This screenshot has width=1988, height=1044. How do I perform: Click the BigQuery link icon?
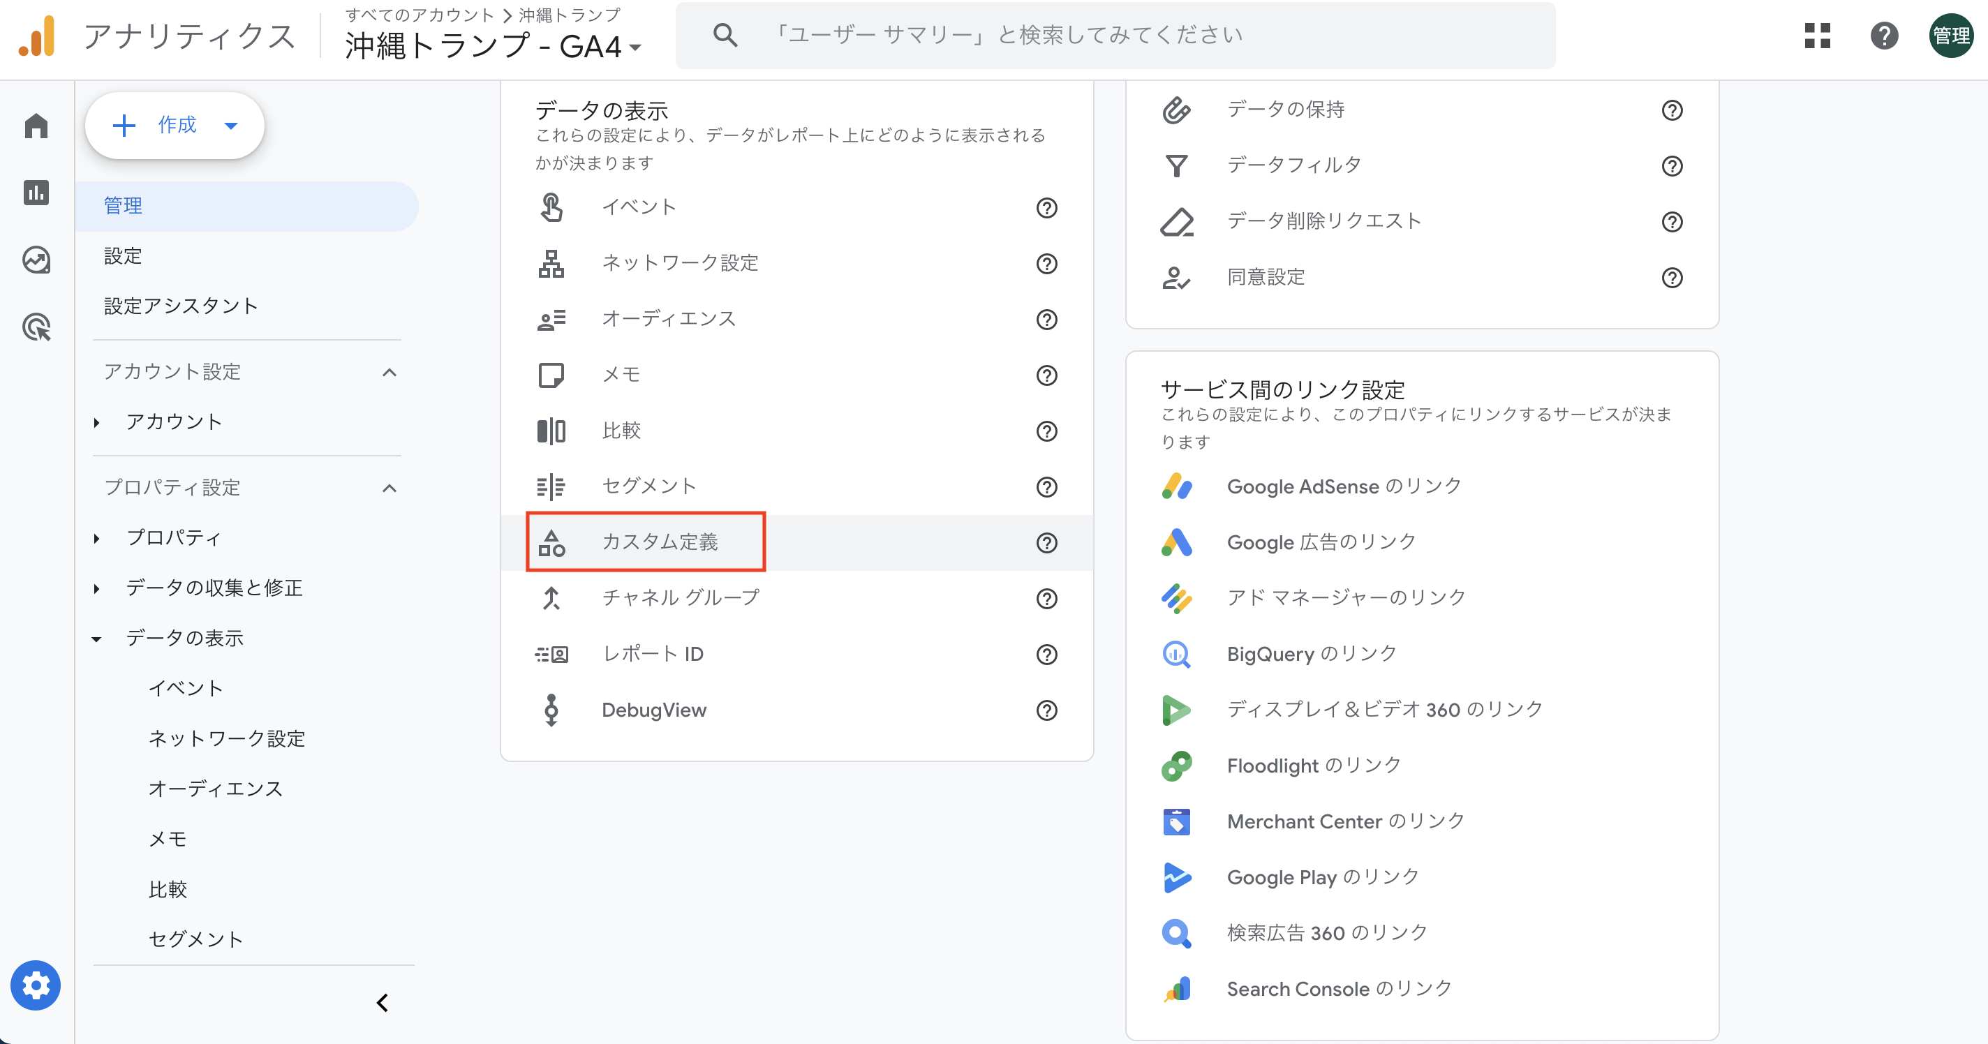(1176, 655)
